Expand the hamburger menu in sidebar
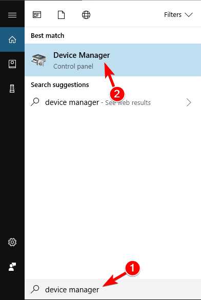 pyautogui.click(x=12, y=15)
